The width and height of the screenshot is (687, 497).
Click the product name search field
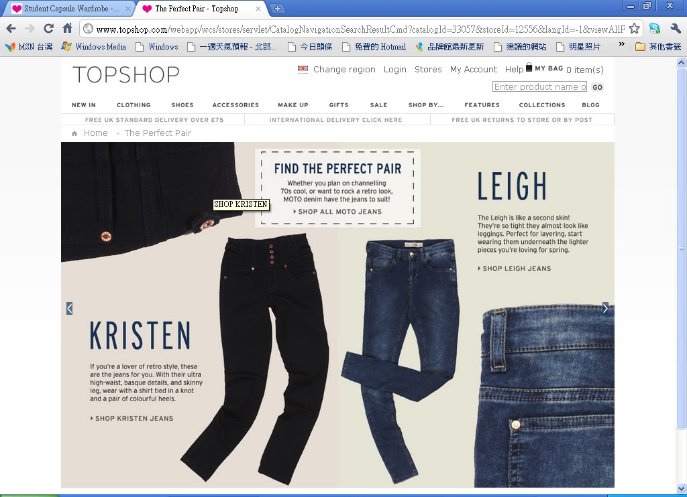click(539, 86)
